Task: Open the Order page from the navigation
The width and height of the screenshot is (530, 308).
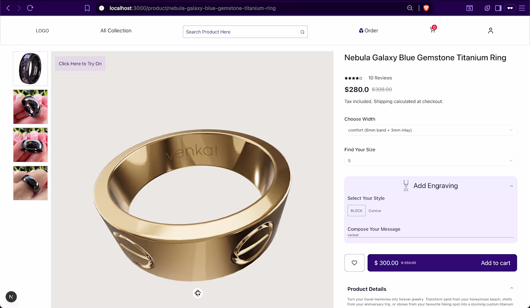Action: 369,31
